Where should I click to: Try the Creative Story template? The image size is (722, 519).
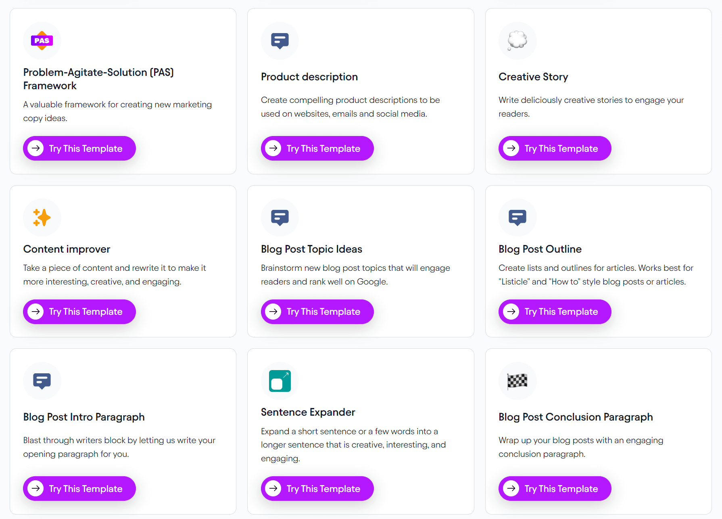555,148
